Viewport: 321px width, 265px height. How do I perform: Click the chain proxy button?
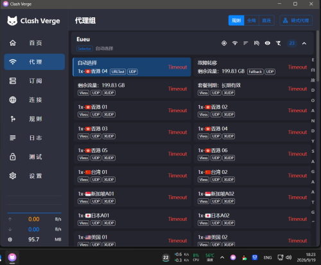[296, 21]
